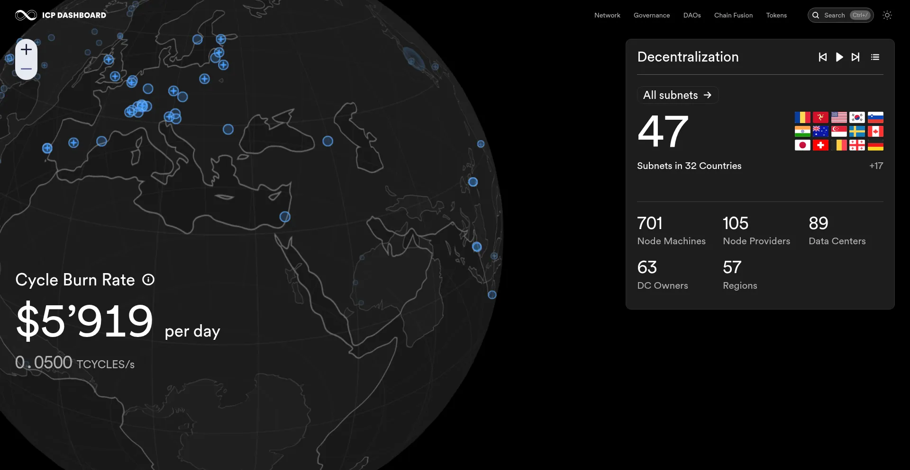The width and height of the screenshot is (910, 470).
Task: Select the US flag icon
Action: [x=839, y=117]
